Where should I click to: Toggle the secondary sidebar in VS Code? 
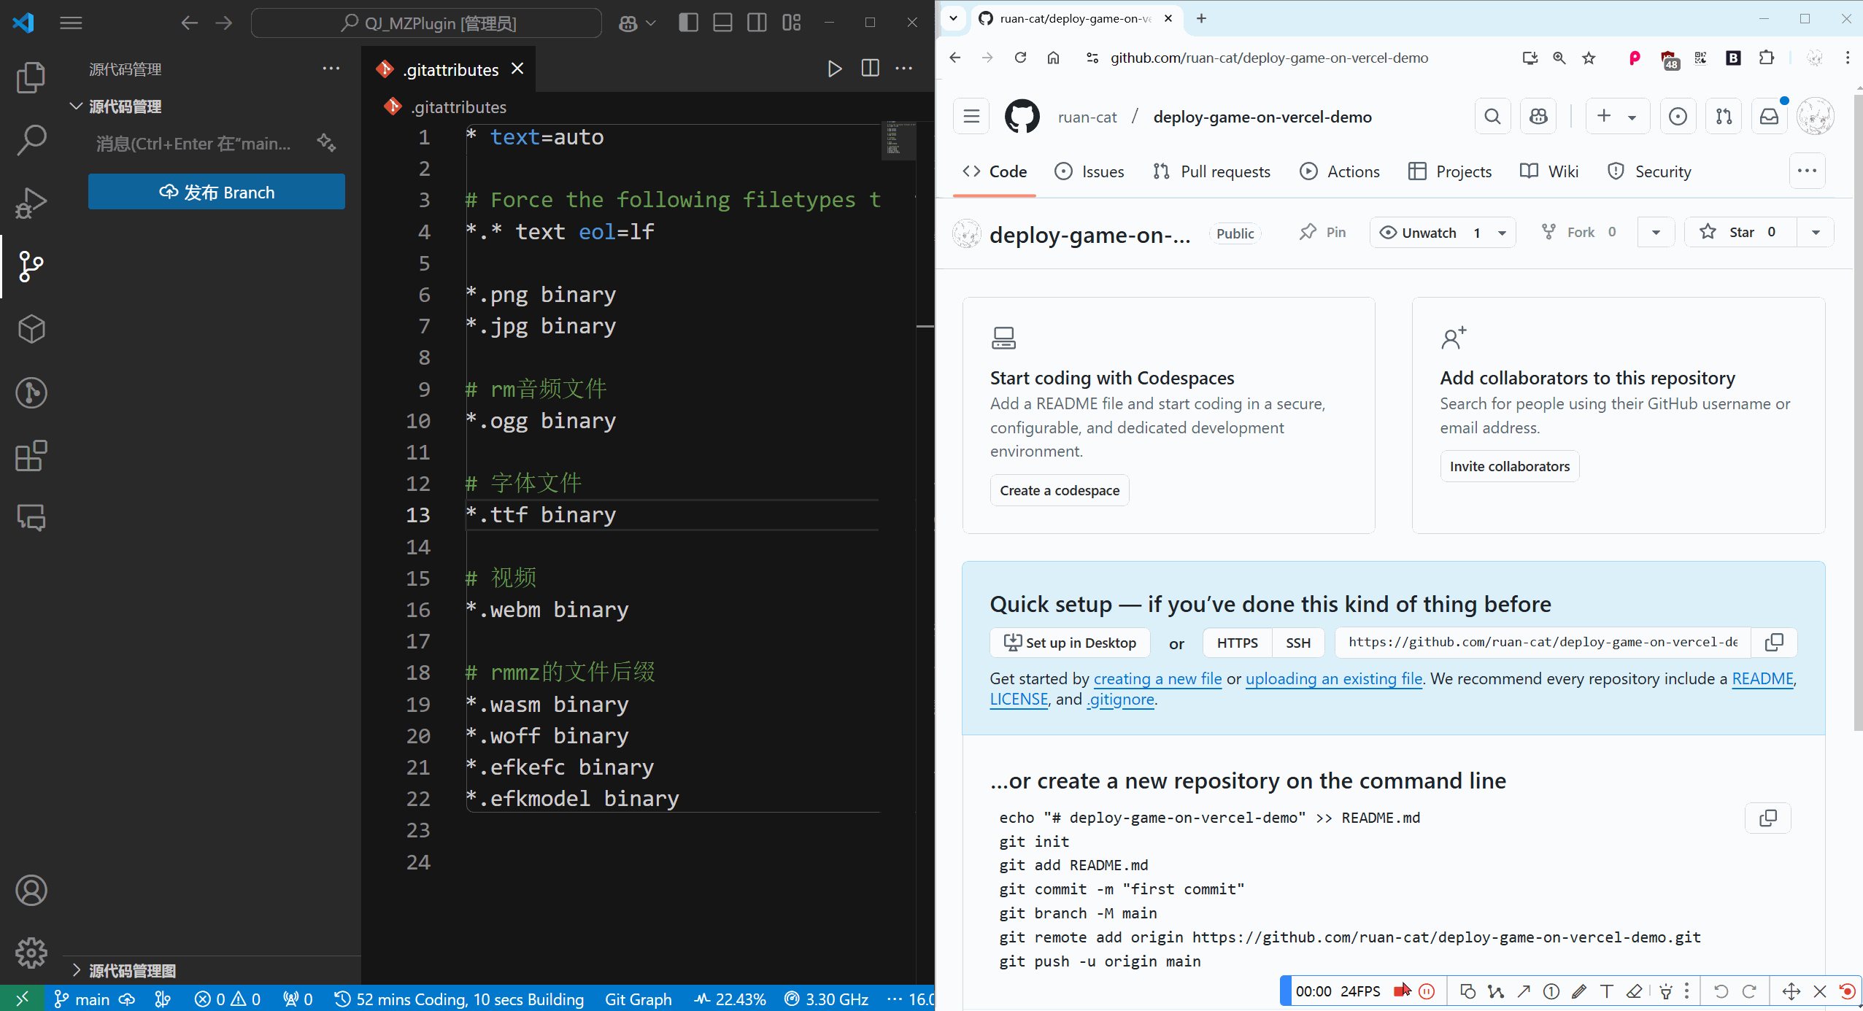click(757, 23)
